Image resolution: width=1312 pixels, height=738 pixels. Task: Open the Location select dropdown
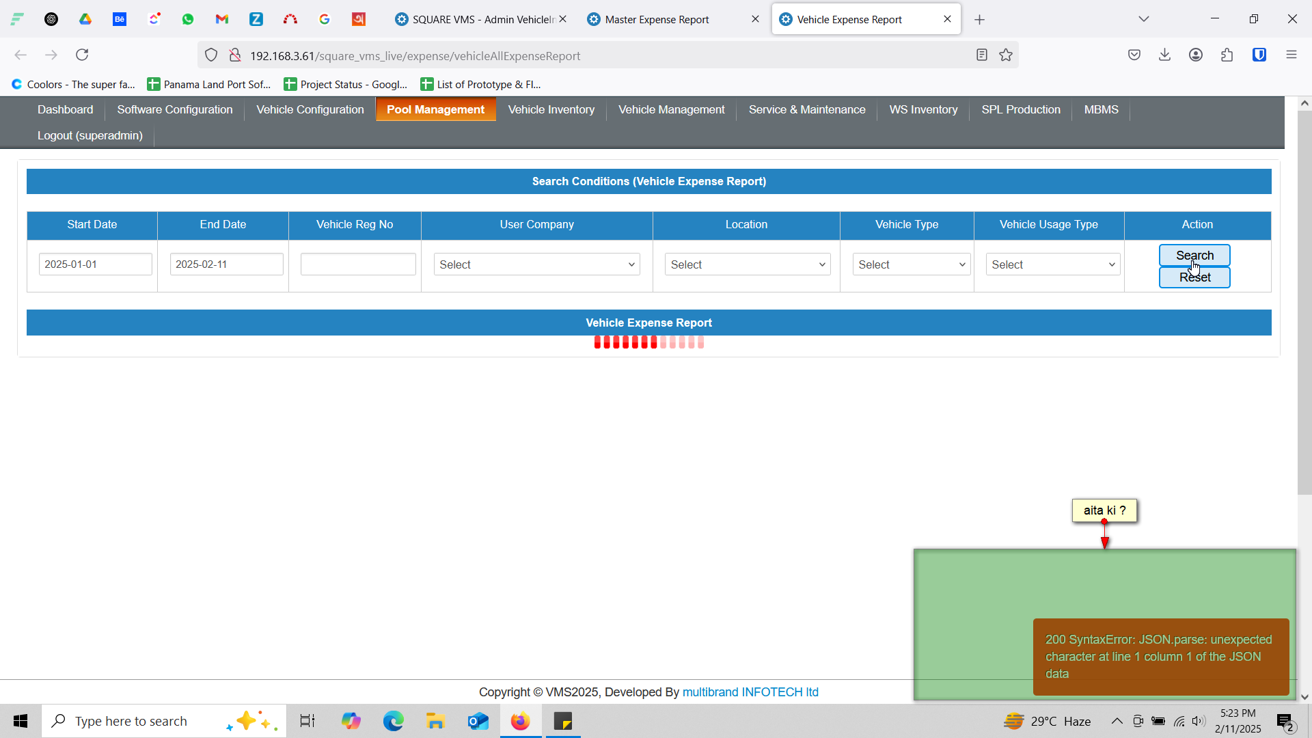click(747, 264)
